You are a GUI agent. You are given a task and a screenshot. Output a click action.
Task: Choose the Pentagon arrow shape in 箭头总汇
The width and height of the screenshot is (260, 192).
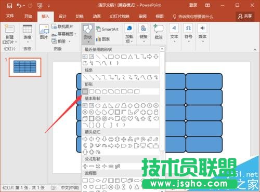point(124,146)
